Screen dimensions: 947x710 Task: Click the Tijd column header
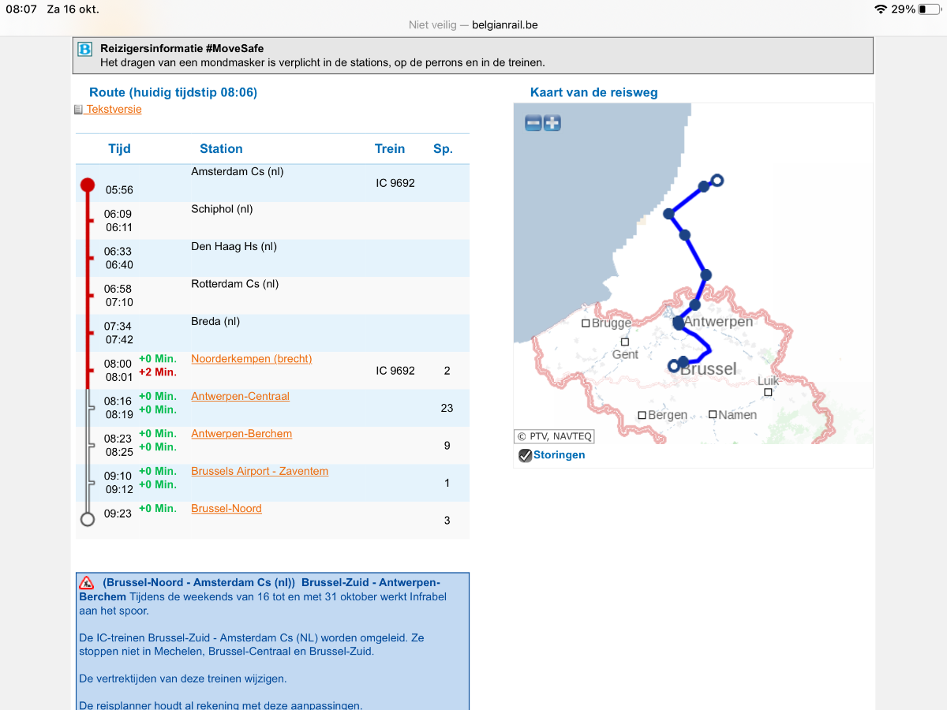pyautogui.click(x=119, y=148)
